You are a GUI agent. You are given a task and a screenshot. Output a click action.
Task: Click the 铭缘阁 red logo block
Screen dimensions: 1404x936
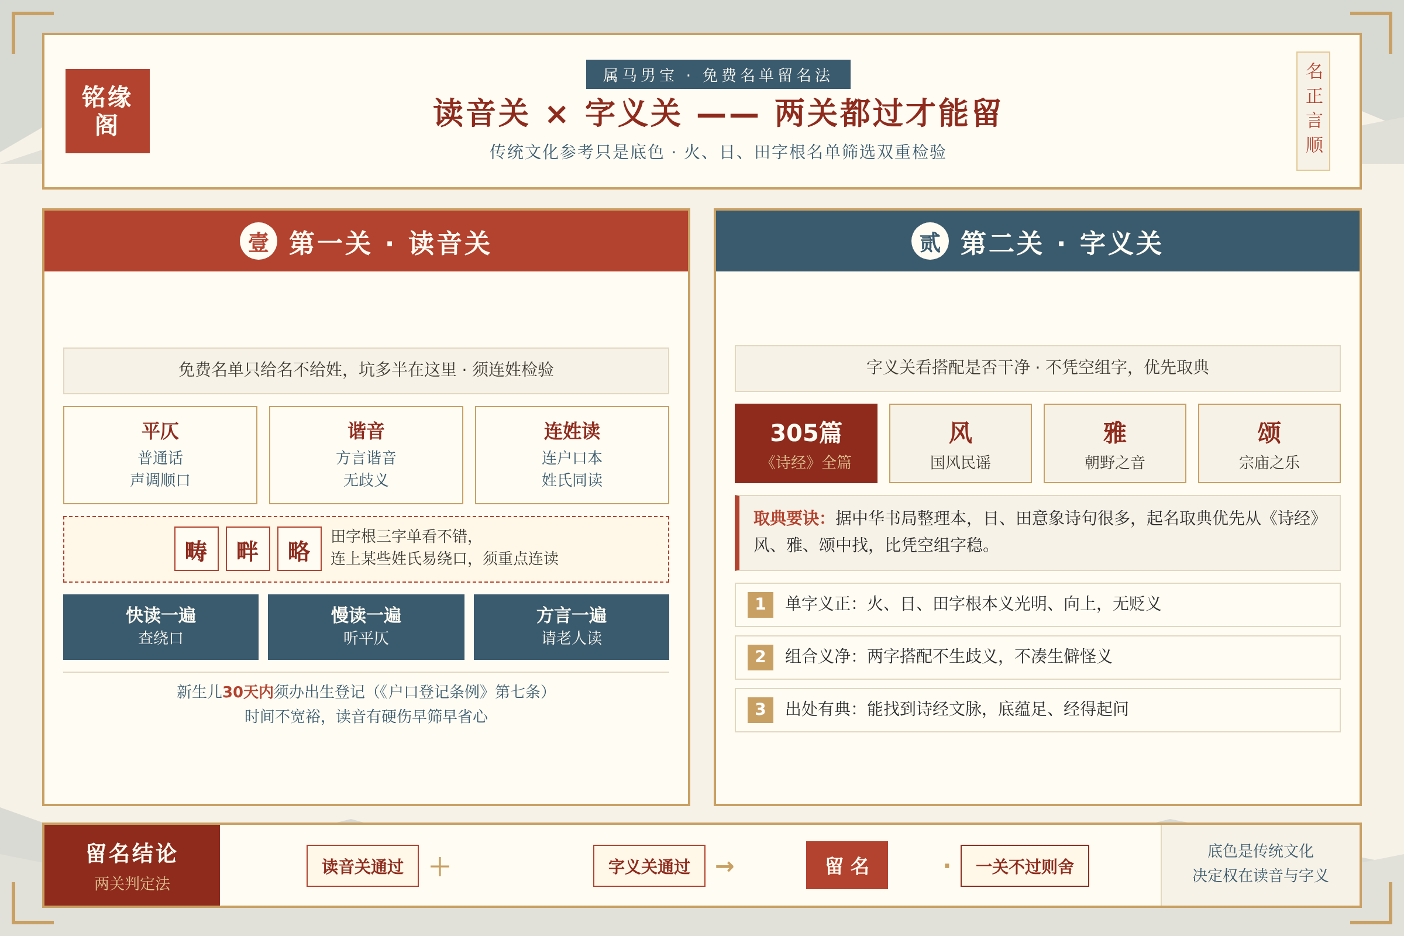(108, 111)
